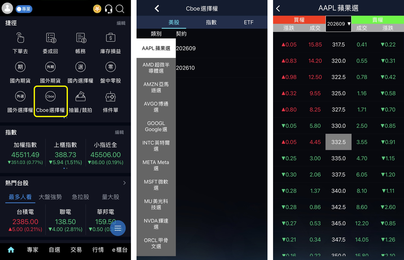Viewport: 404px width, 260px height.
Task: Open the 國外期貨 shortcut
Action: point(50,73)
